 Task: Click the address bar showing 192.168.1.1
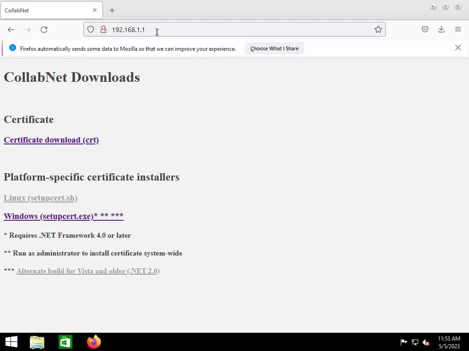point(234,29)
